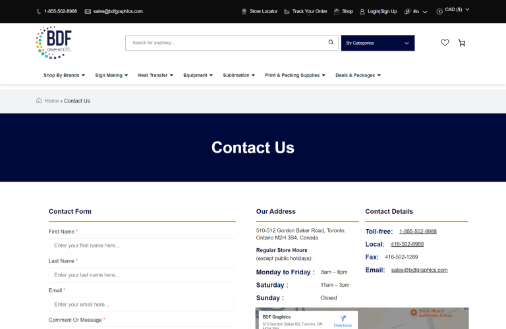Screen dimensions: 506x329
Task: Click top bar sales@bdfgraphics.com email
Action: pyautogui.click(x=118, y=11)
